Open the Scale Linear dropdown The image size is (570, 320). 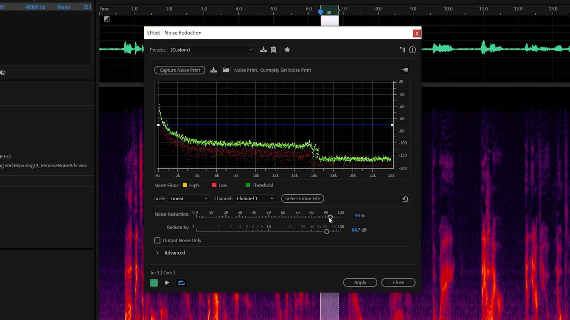[x=189, y=199]
